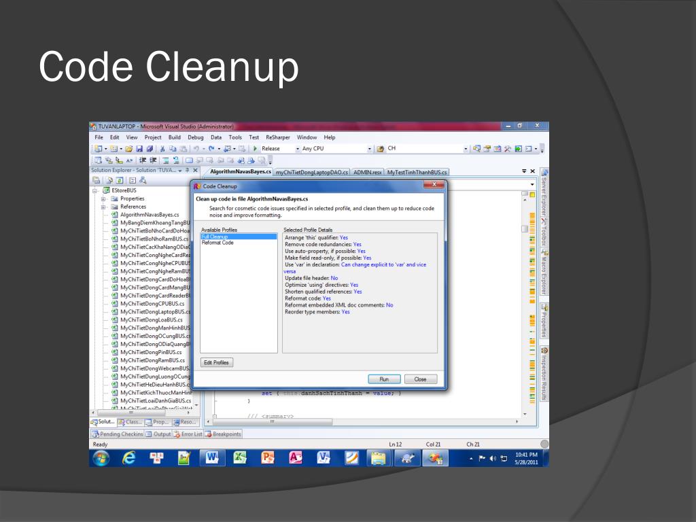The image size is (696, 522).
Task: Open Internet Explorer from the taskbar
Action: [128, 457]
